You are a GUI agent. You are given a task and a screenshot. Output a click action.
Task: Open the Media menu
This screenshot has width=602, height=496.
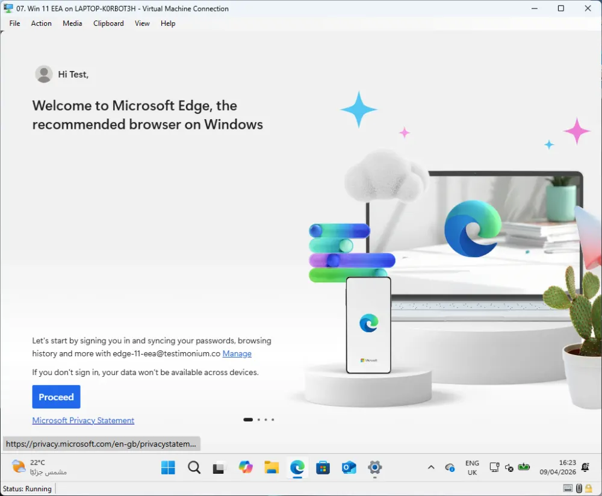click(x=72, y=23)
